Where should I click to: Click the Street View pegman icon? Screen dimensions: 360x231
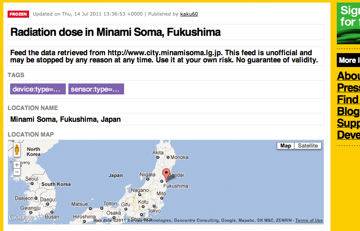pyautogui.click(x=17, y=150)
